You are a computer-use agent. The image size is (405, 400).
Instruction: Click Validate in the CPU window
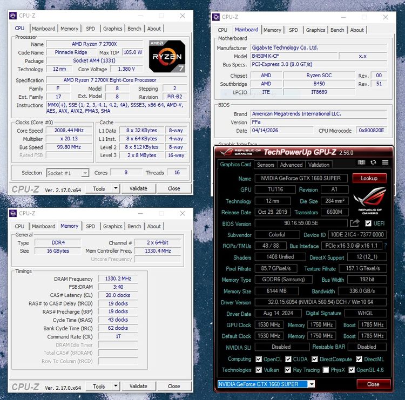click(x=138, y=188)
